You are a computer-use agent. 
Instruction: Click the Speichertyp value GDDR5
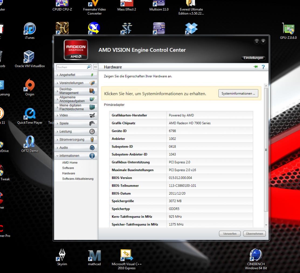[174, 209]
